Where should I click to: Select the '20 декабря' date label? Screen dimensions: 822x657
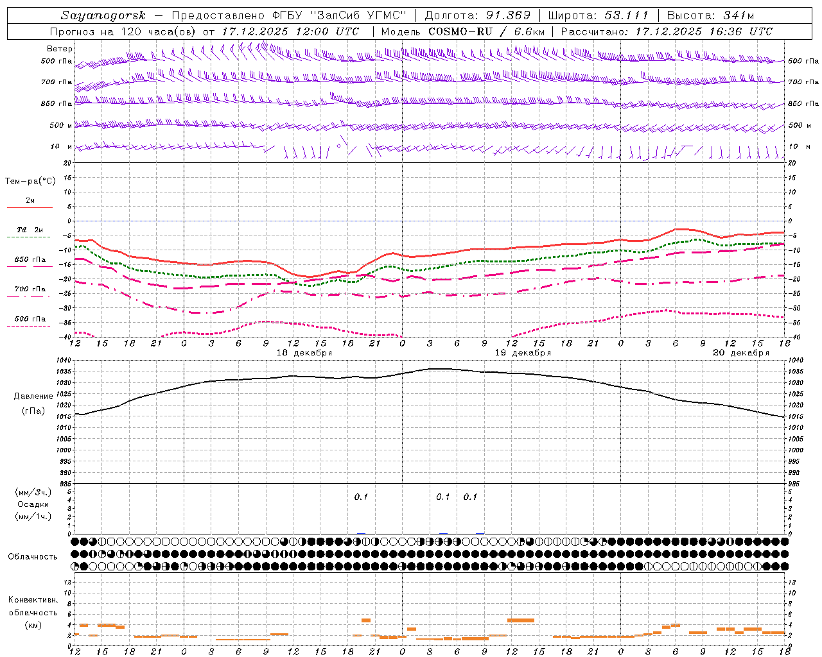(x=741, y=353)
